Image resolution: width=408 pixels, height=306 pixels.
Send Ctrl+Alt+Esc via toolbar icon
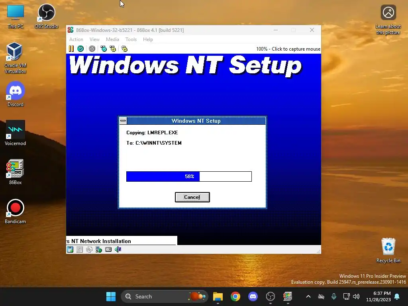point(113,49)
